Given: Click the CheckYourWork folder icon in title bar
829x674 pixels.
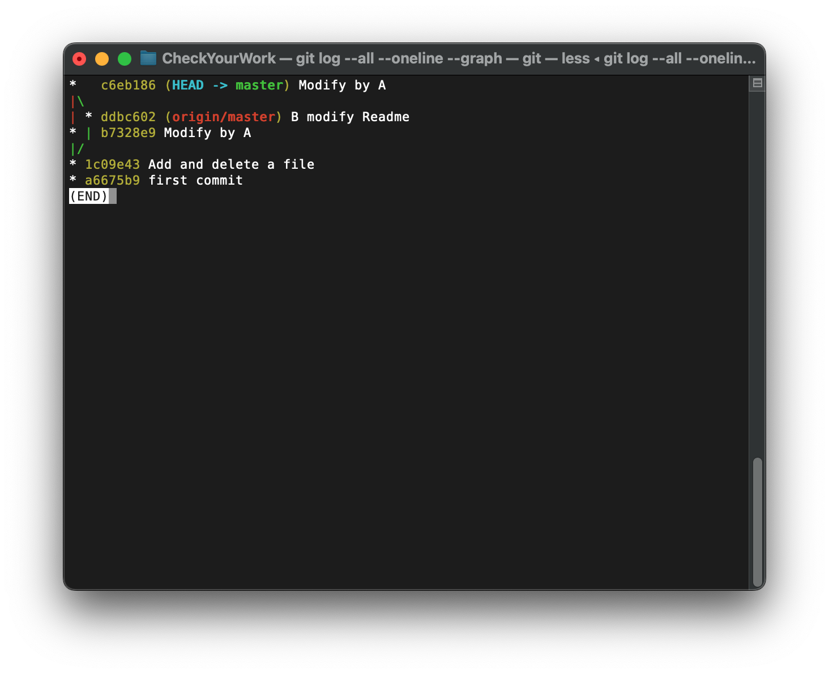Looking at the screenshot, I should click(x=148, y=58).
